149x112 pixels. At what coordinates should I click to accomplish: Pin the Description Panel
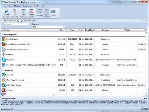pos(144,98)
